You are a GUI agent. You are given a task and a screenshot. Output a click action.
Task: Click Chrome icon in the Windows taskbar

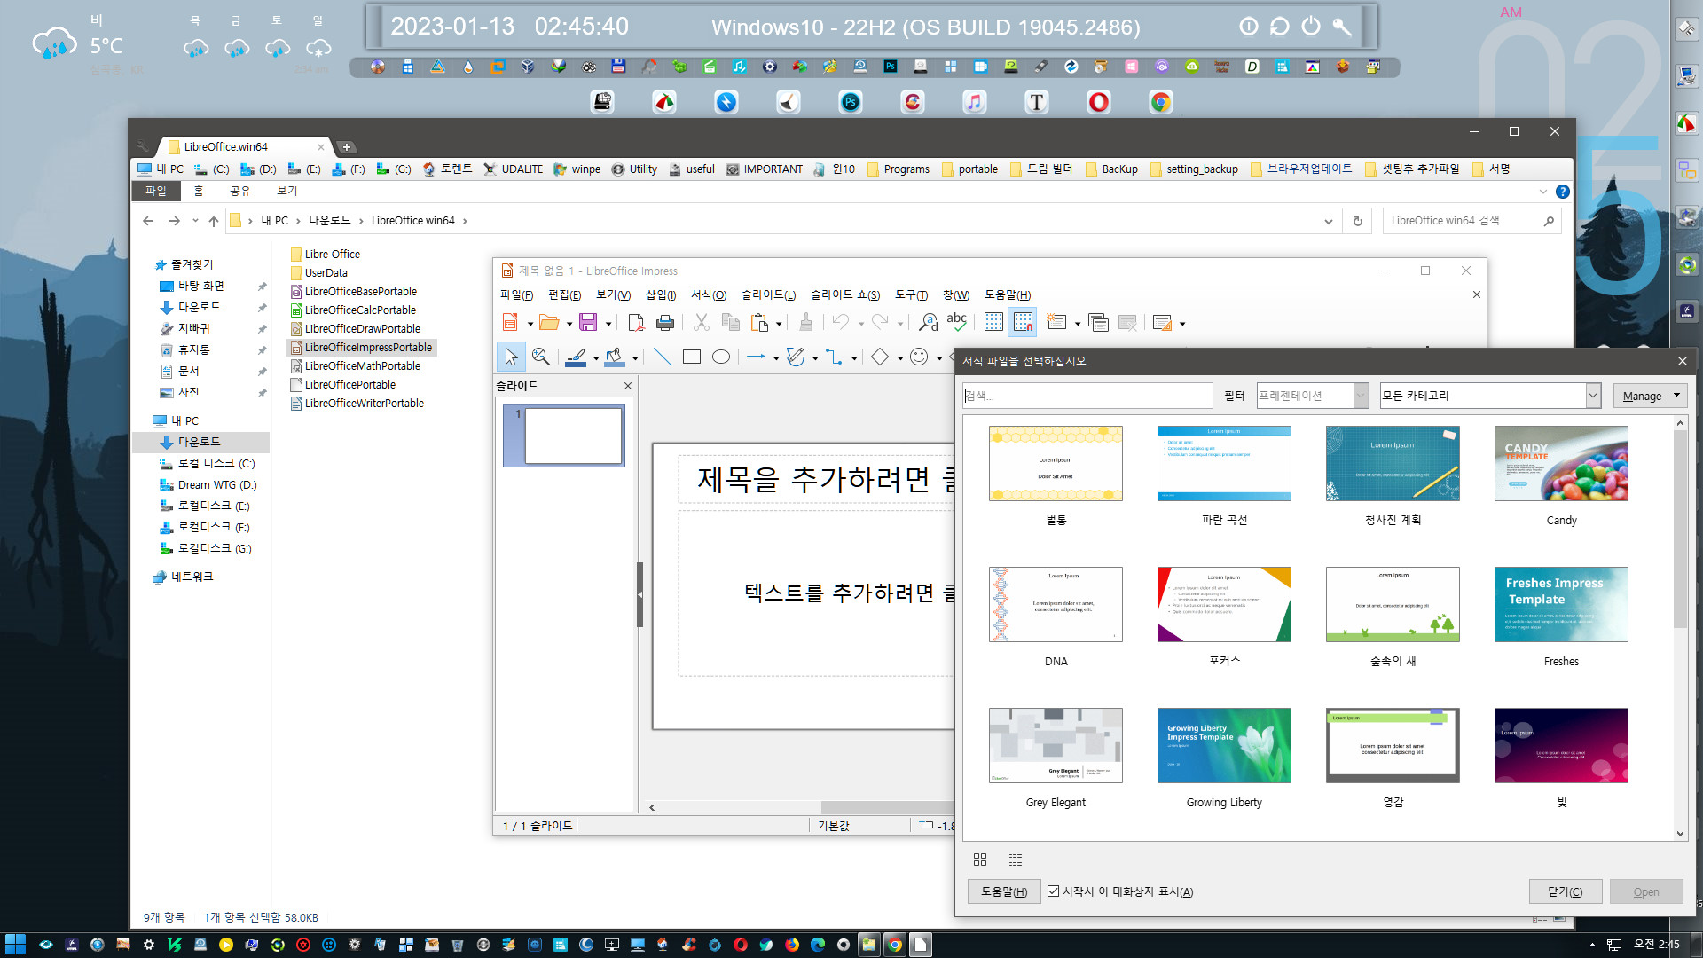[x=895, y=945]
